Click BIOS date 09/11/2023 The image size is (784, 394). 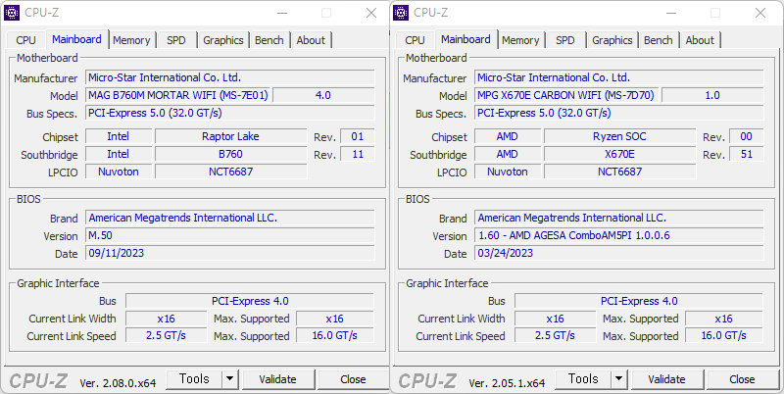[x=230, y=253]
